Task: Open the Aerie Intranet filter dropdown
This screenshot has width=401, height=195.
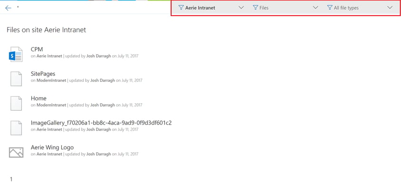Action: [x=211, y=8]
